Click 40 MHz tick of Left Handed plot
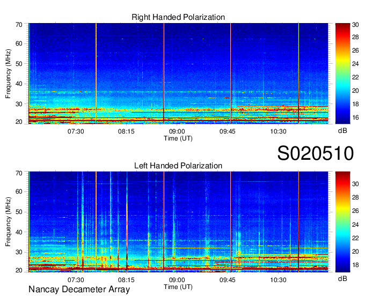The image size is (365, 296). [19, 232]
